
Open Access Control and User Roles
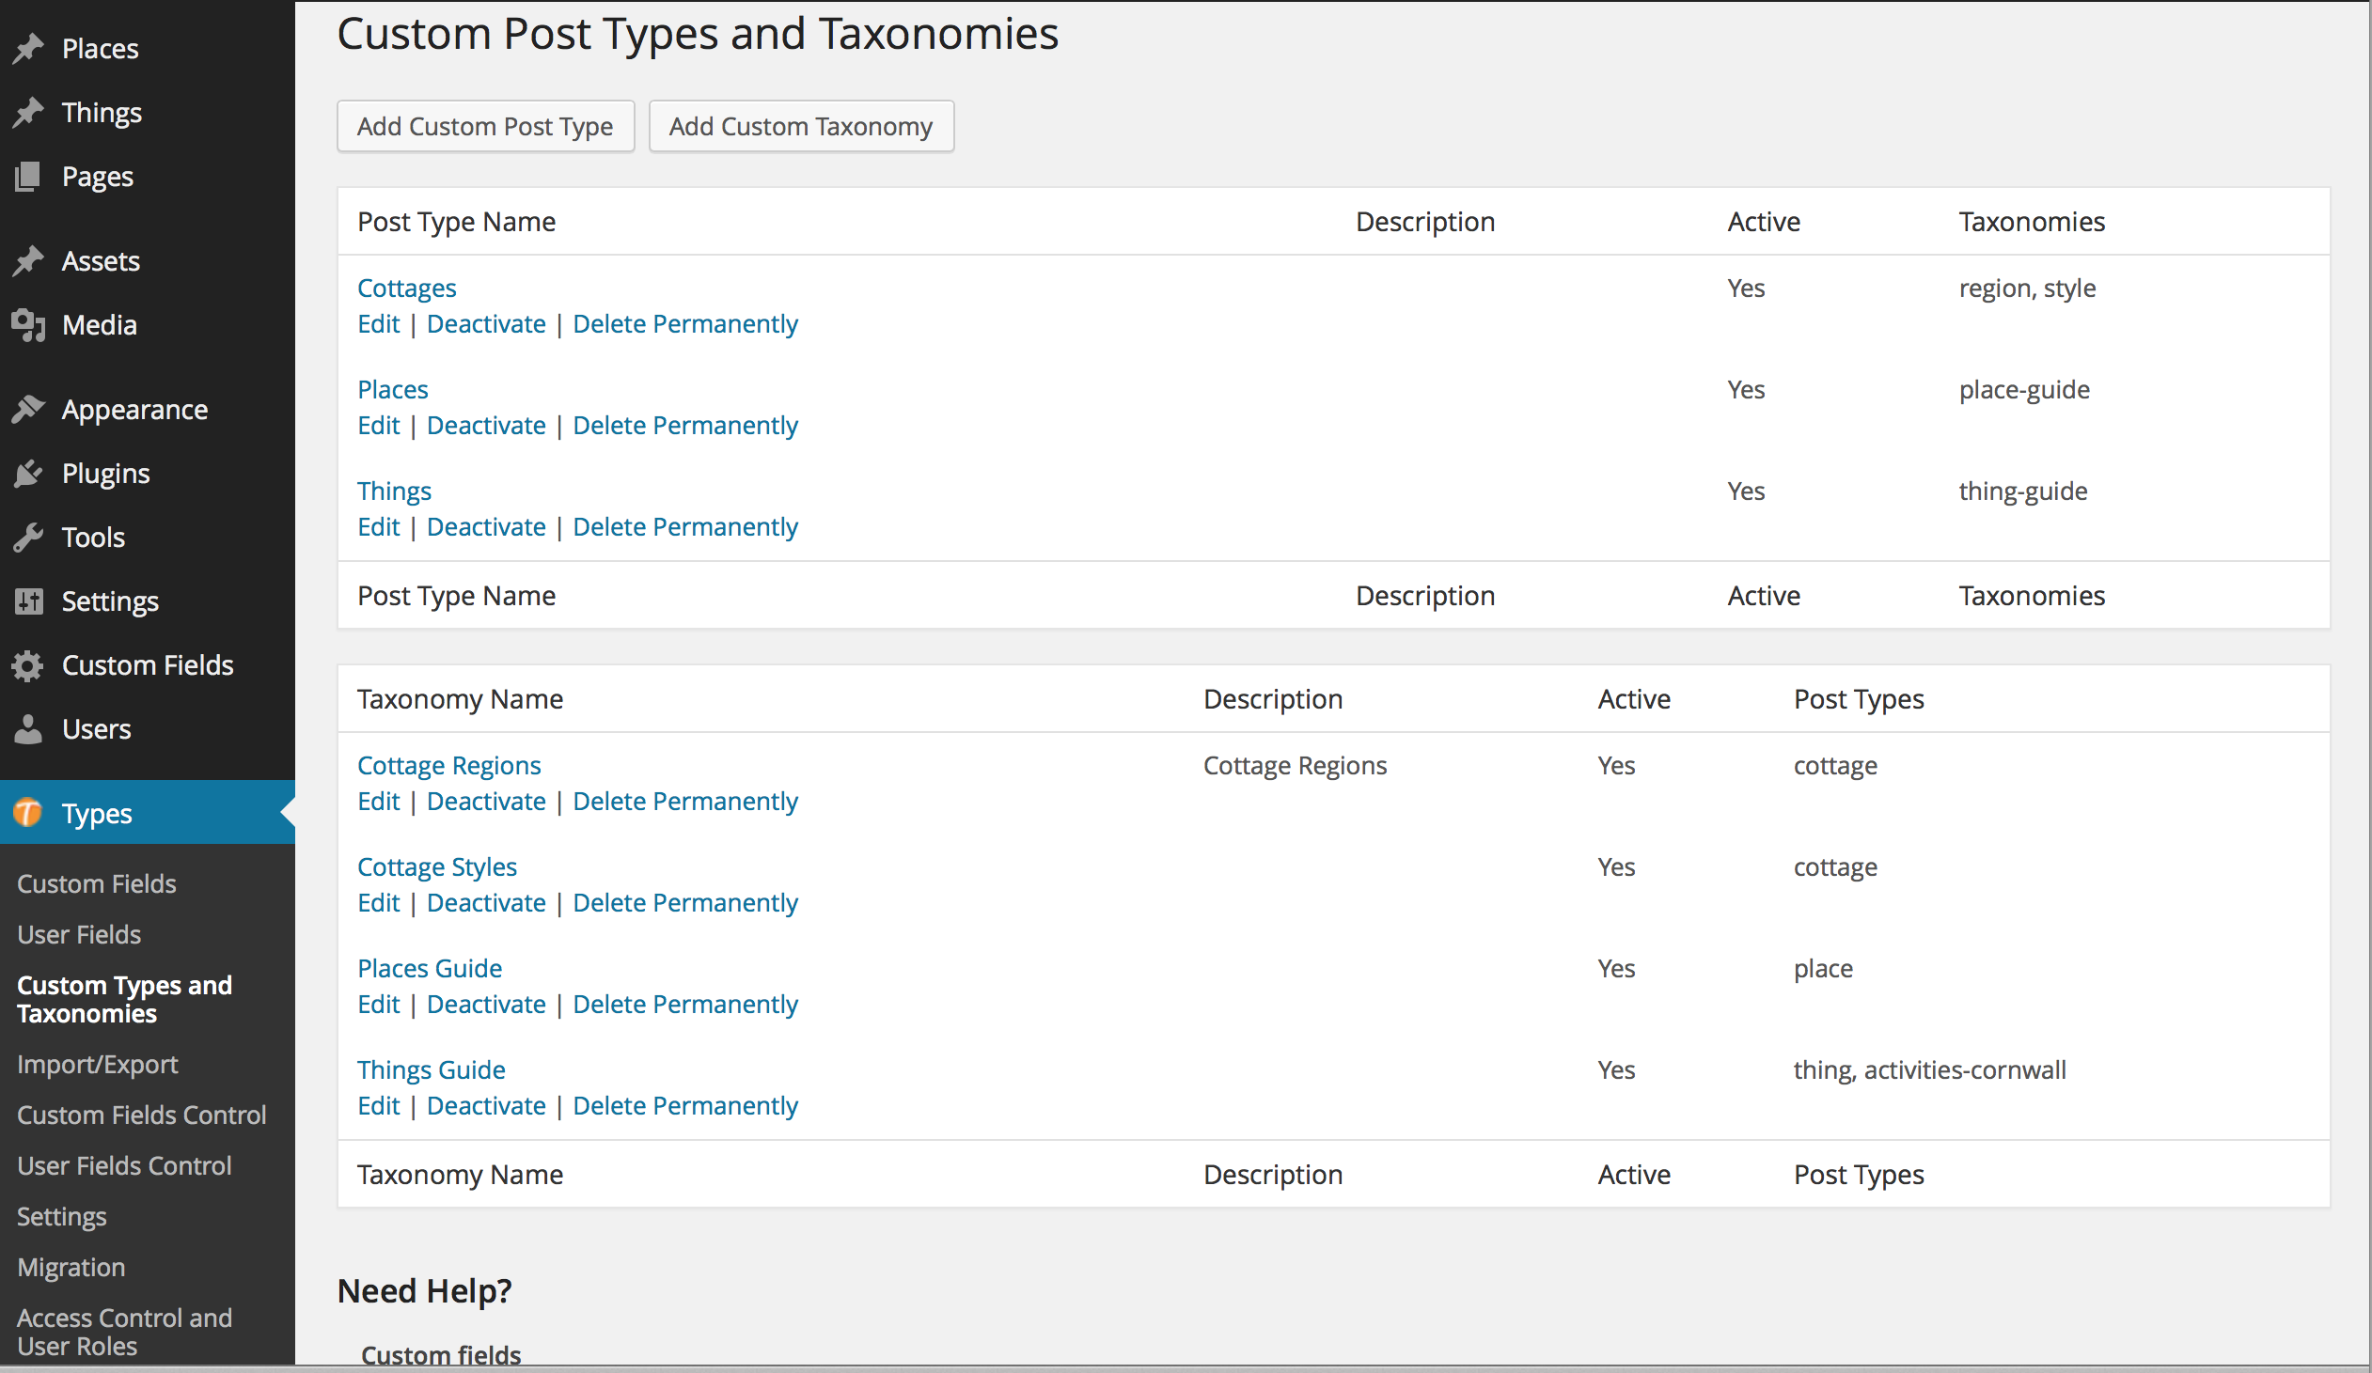point(124,1332)
